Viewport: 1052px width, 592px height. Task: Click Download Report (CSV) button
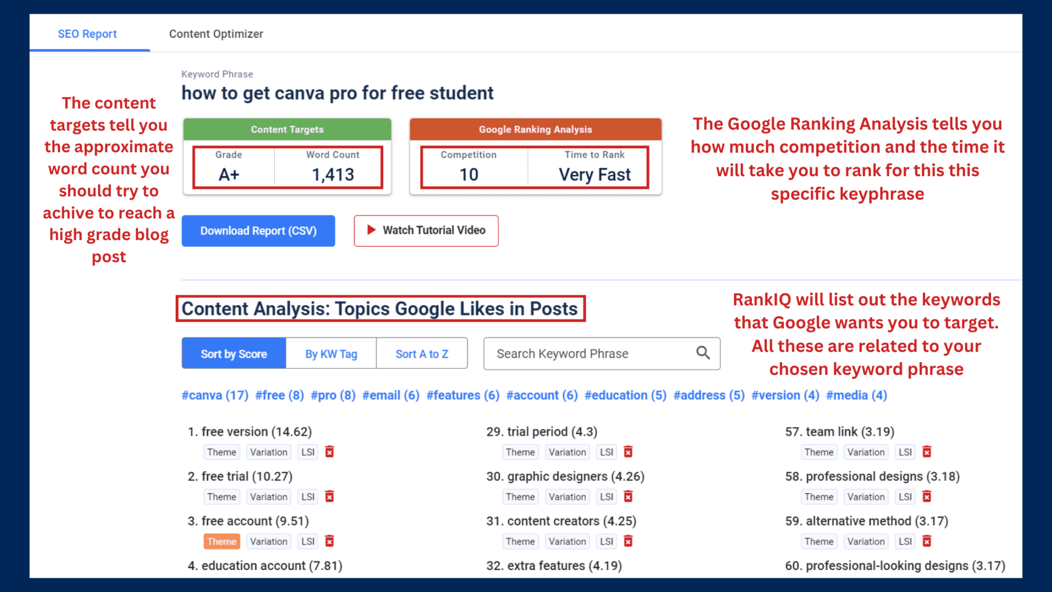click(x=258, y=231)
